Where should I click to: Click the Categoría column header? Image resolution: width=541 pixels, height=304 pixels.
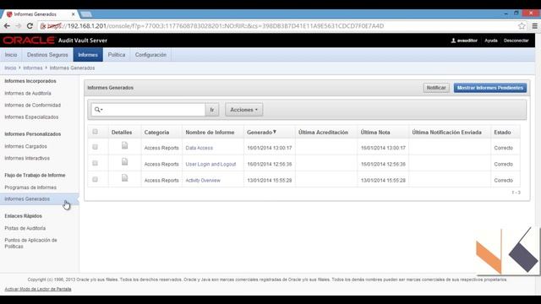(x=156, y=133)
